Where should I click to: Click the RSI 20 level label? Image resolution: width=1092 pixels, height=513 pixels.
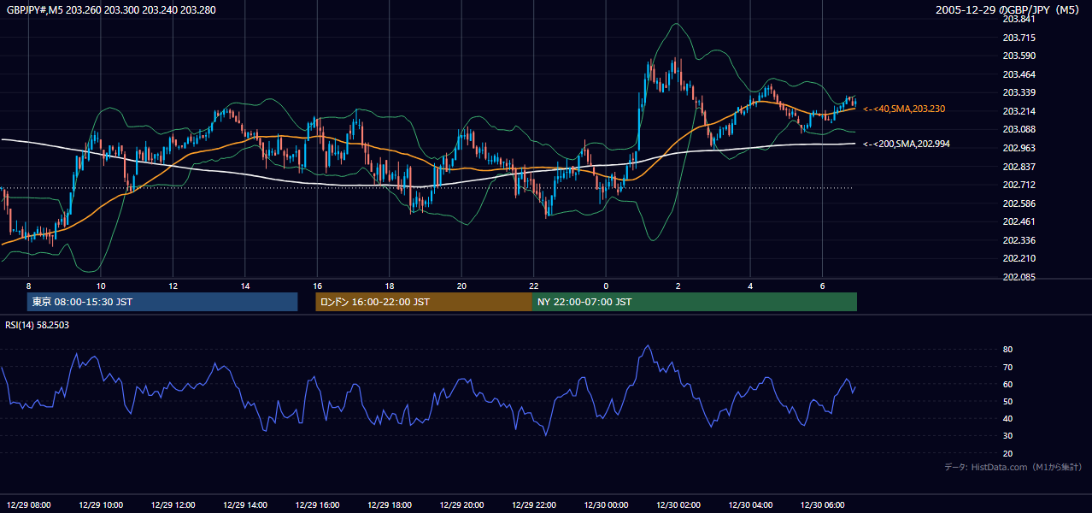click(x=1007, y=453)
